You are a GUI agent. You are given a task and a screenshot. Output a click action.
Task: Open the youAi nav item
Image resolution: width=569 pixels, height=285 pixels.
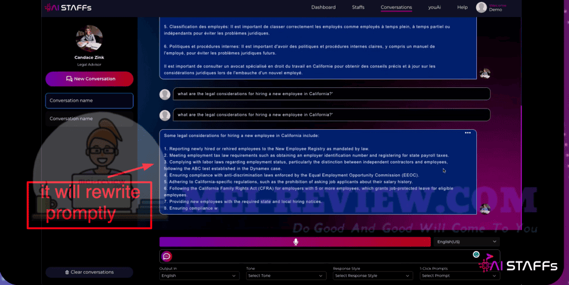[x=434, y=7]
